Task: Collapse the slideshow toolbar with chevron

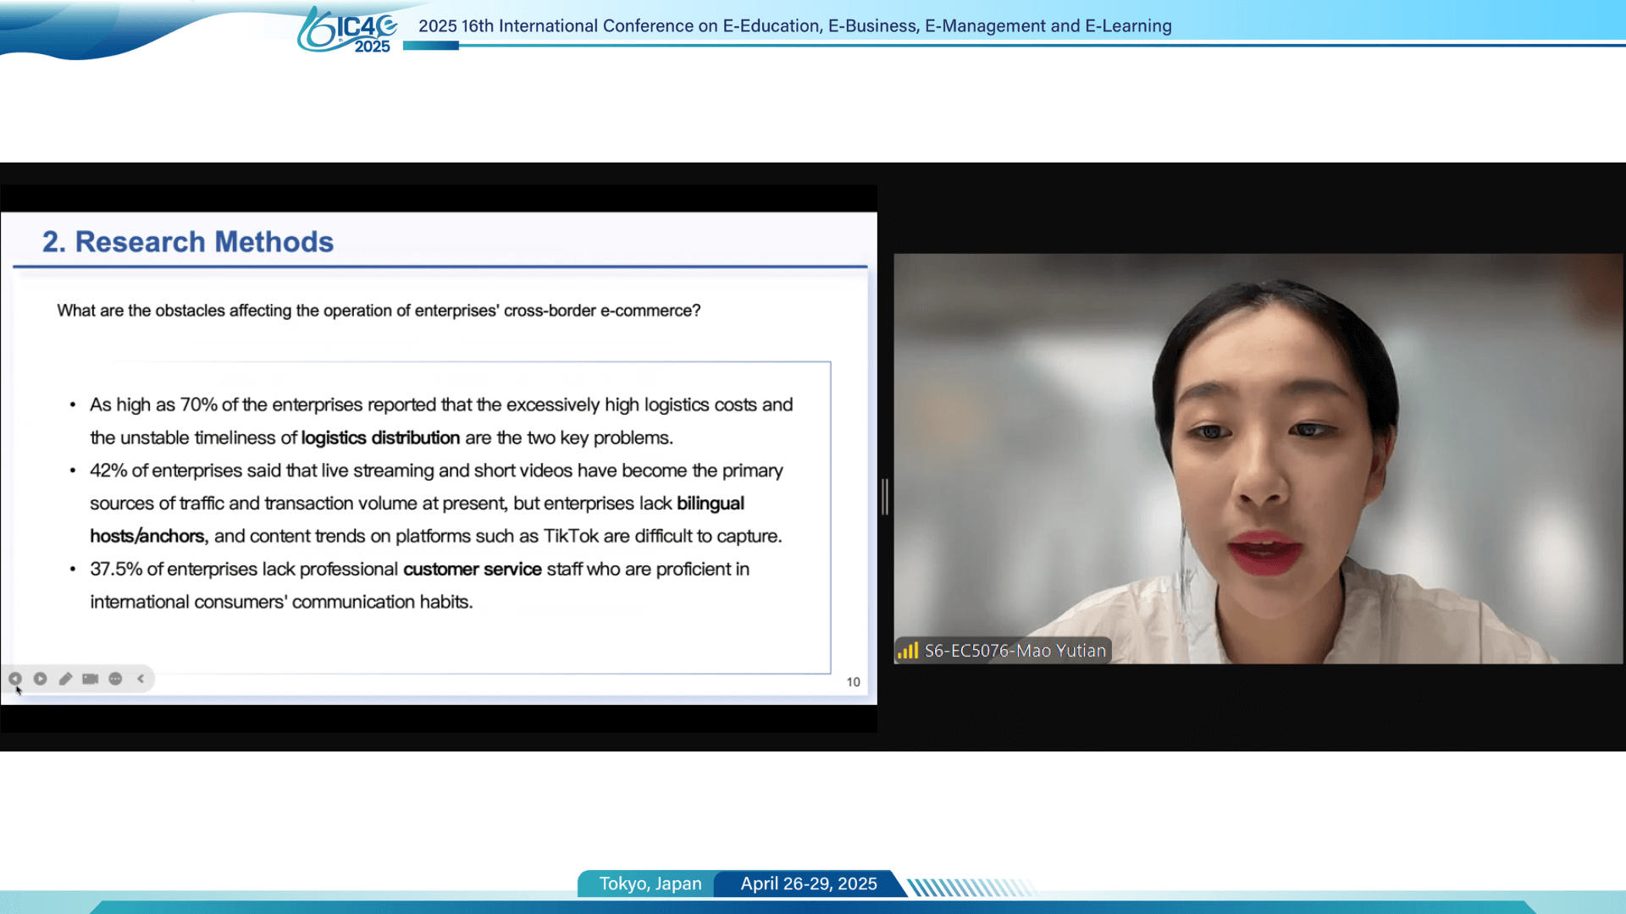Action: coord(141,679)
